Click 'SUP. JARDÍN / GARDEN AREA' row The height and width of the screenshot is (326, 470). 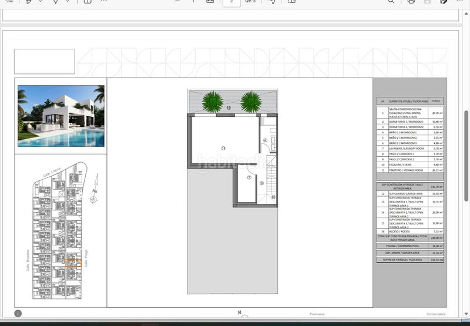click(x=410, y=253)
